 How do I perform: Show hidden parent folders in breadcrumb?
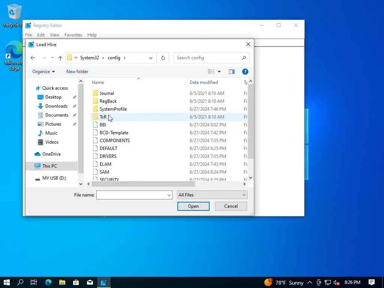coord(76,58)
